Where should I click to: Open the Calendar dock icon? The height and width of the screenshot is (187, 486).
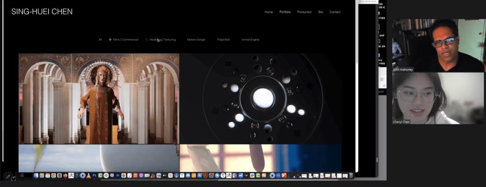[48, 175]
